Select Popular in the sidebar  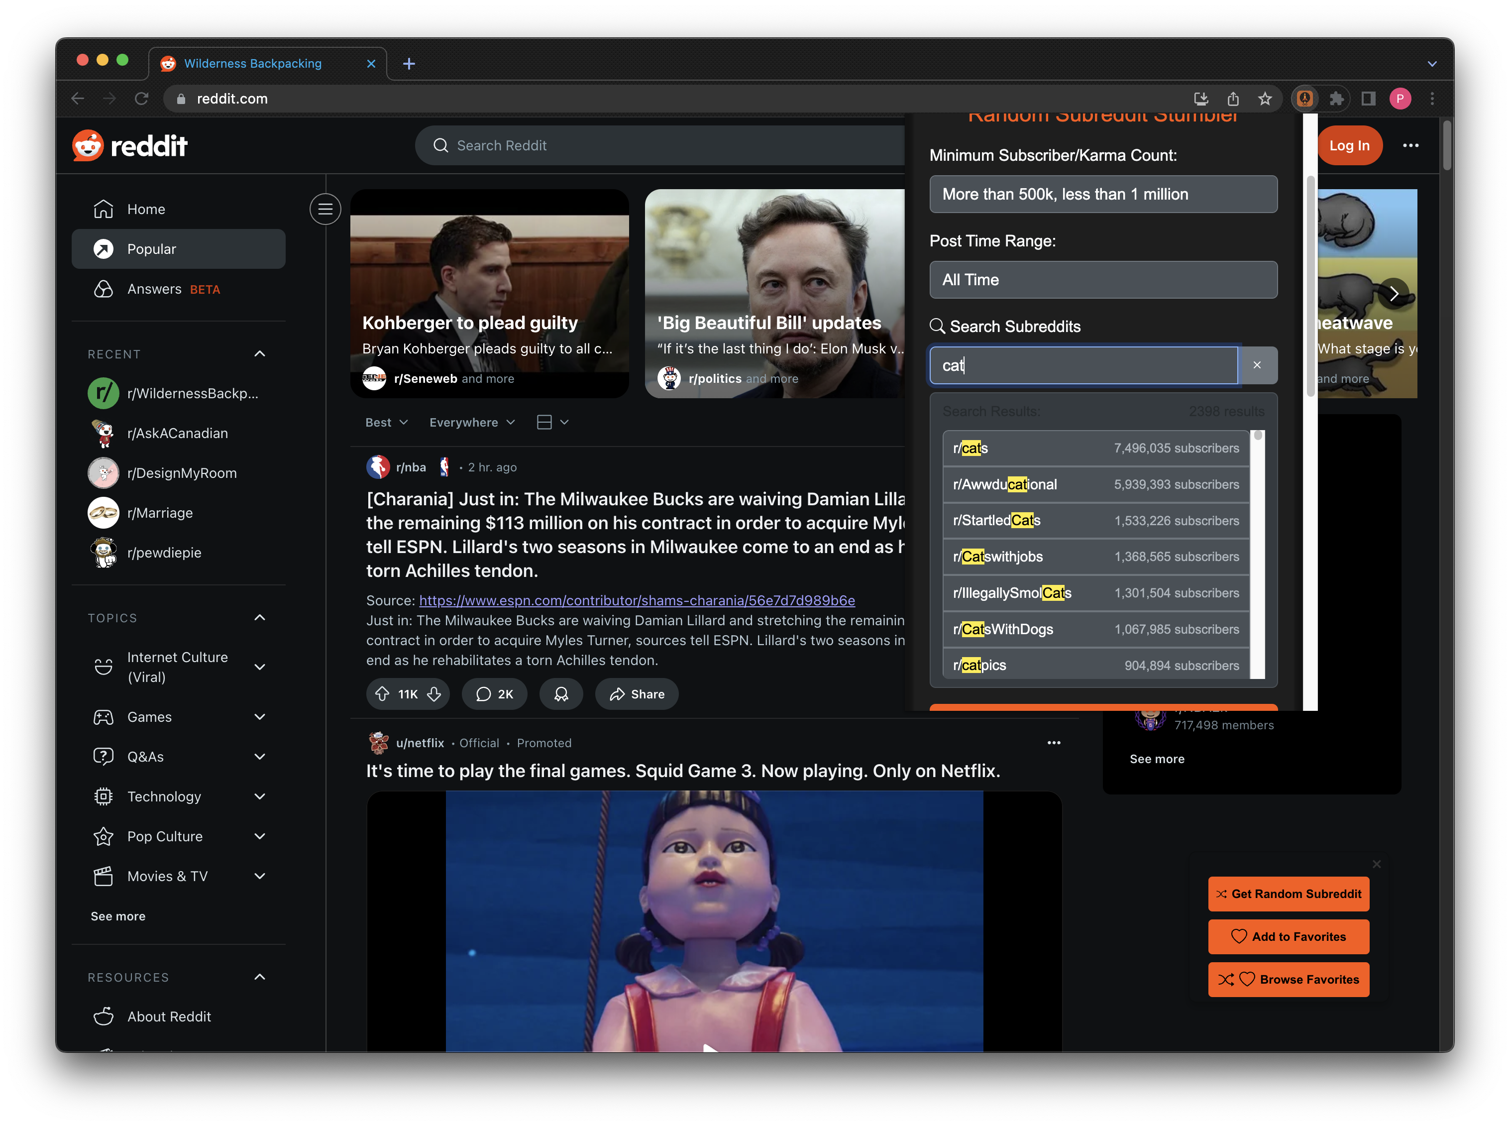point(179,249)
